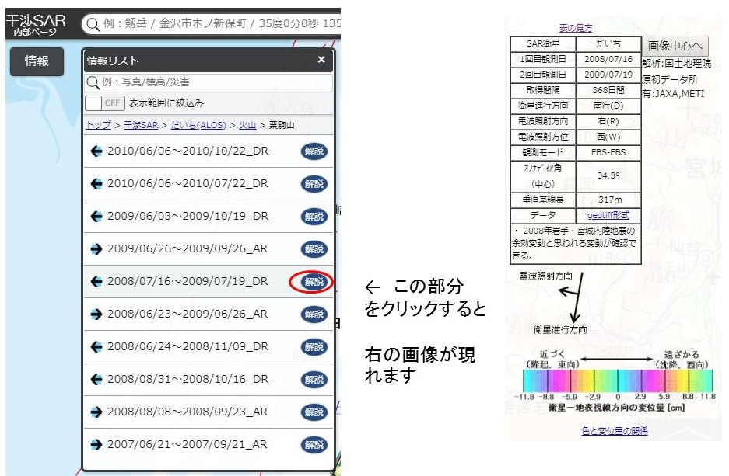The height and width of the screenshot is (476, 729).
Task: Click table cell 2008/07/16
Action: click(x=608, y=59)
